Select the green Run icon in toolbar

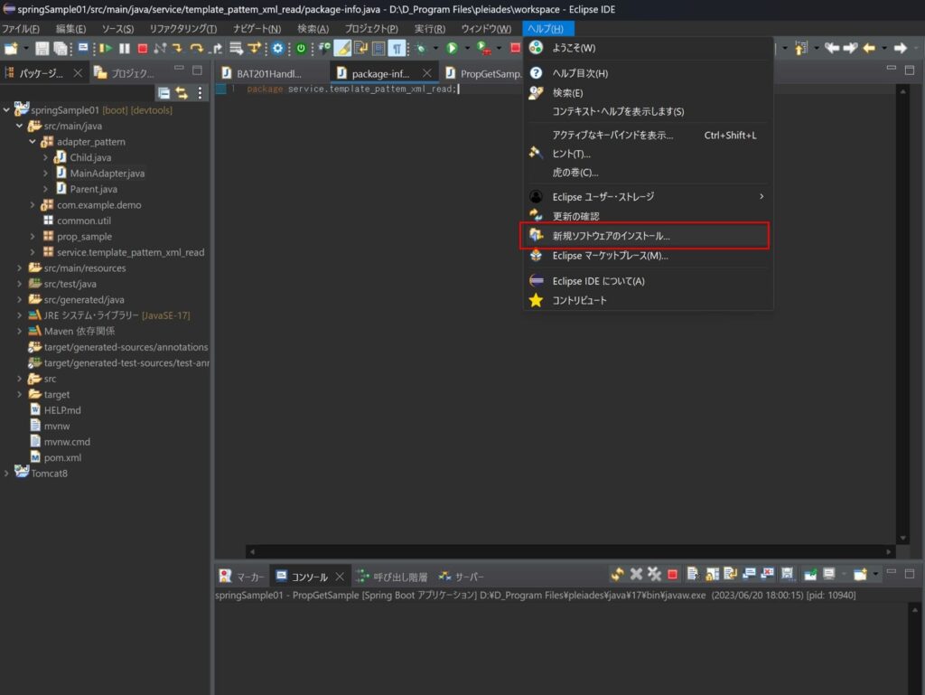pos(451,48)
